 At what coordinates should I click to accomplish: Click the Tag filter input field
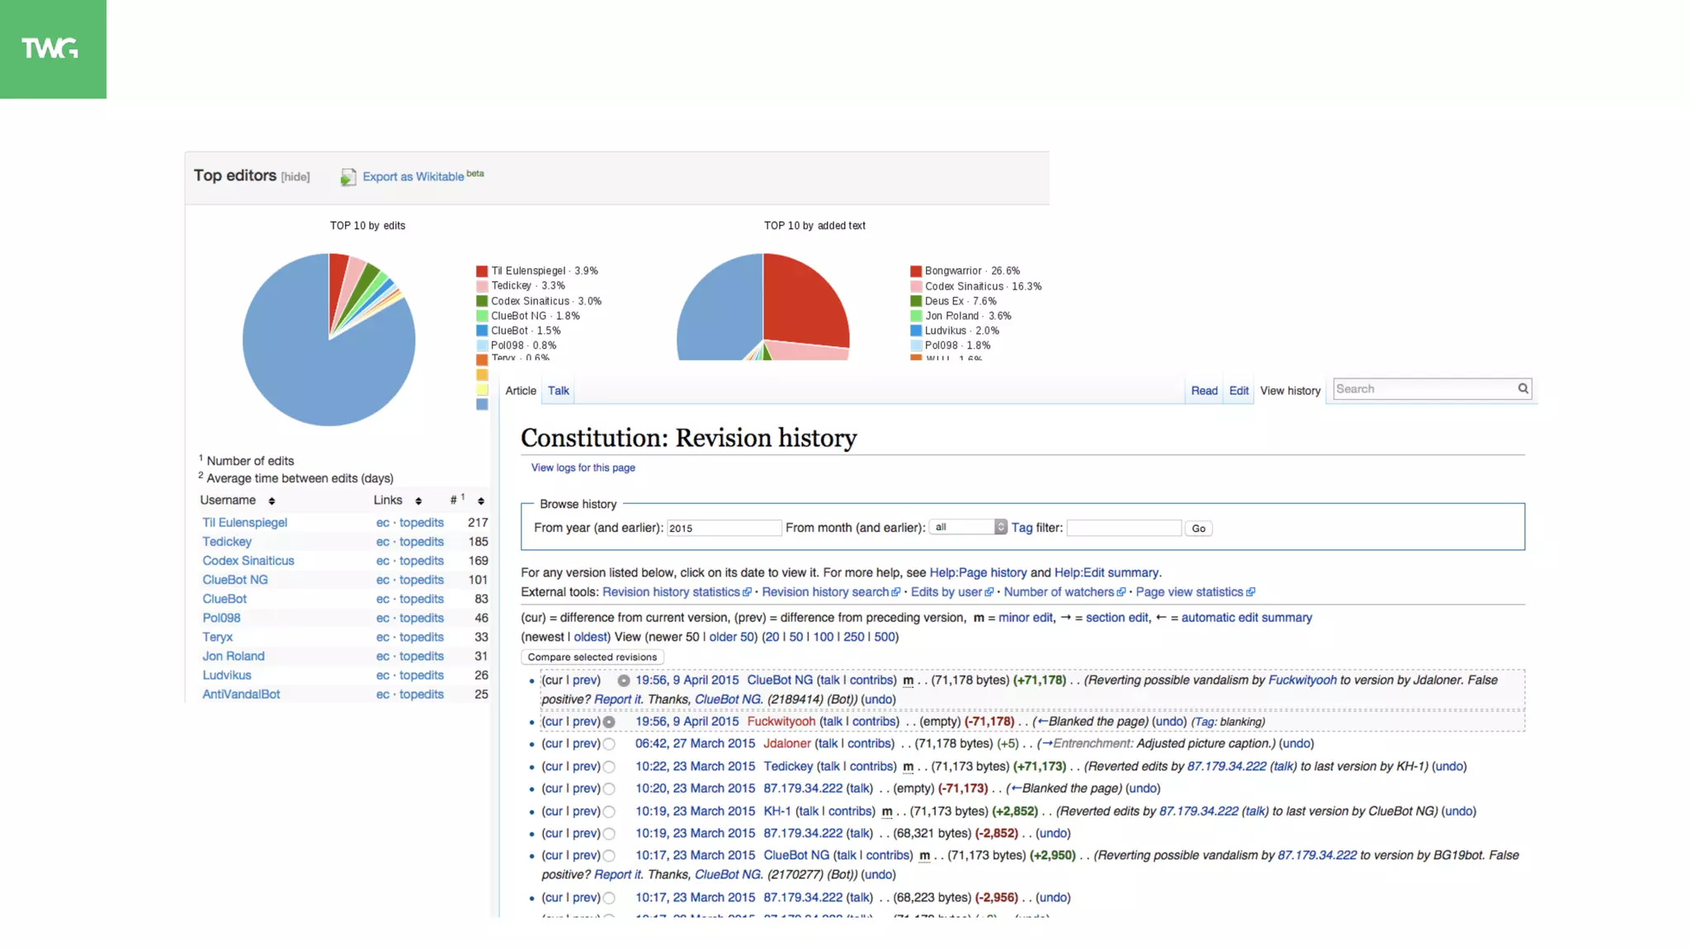pos(1123,528)
